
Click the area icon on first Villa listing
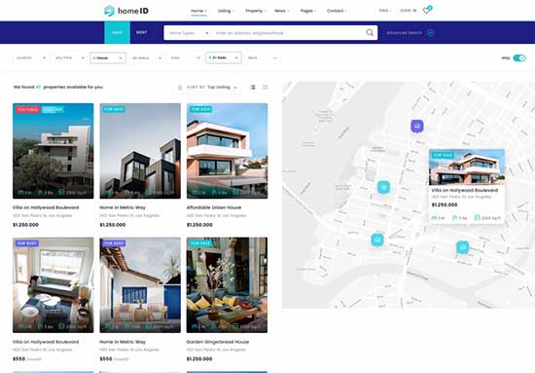coord(61,192)
